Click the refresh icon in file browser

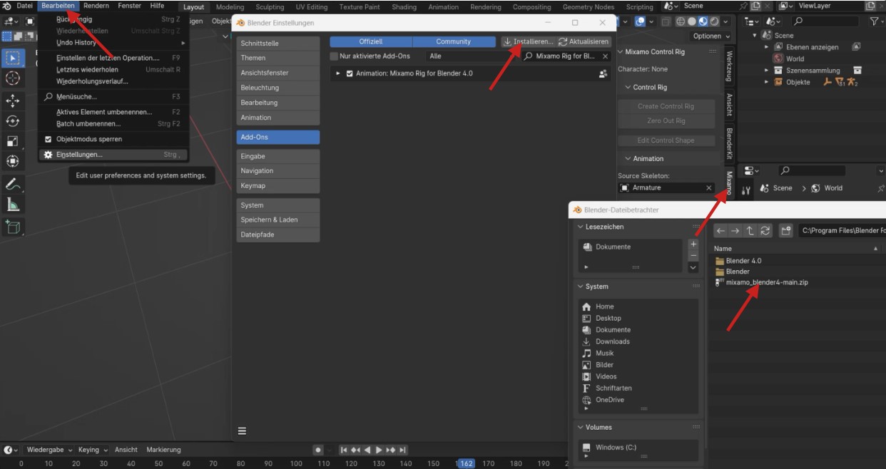click(x=765, y=231)
